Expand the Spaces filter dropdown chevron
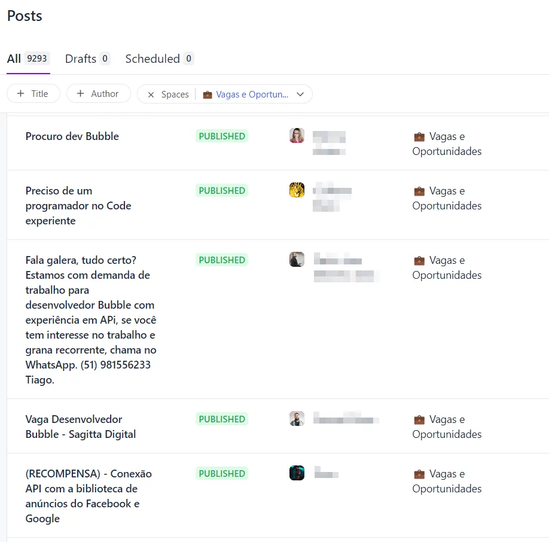The height and width of the screenshot is (542, 549). (300, 95)
